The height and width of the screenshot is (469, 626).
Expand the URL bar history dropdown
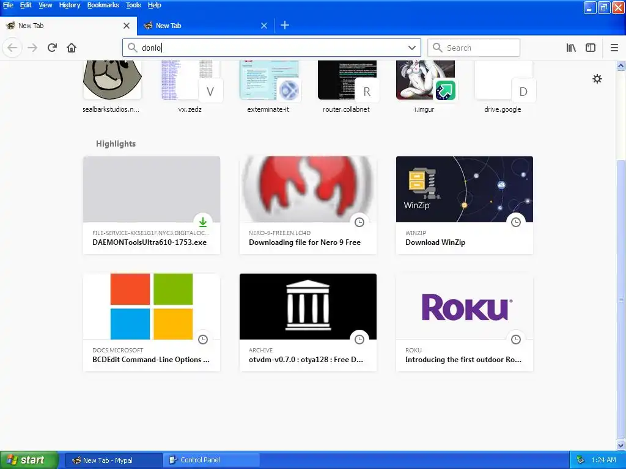412,48
